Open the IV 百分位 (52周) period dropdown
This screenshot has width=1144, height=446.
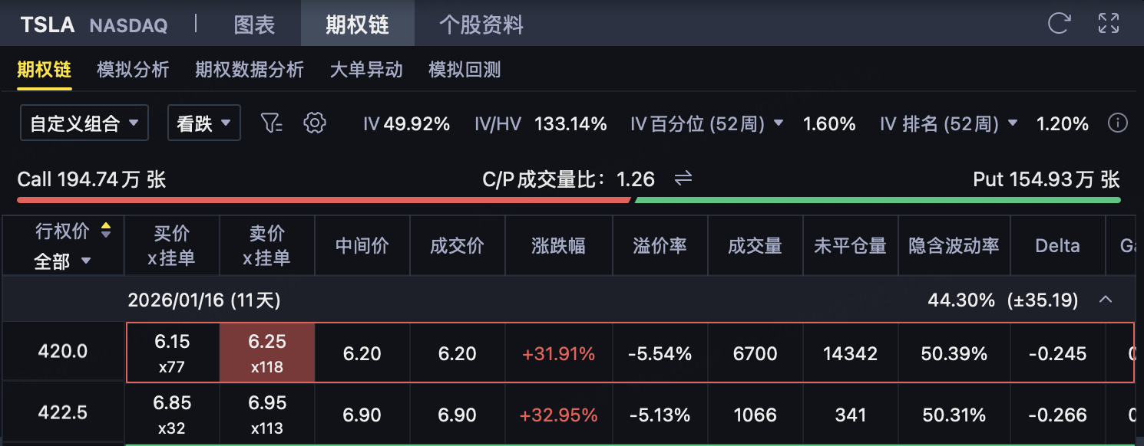pos(779,123)
